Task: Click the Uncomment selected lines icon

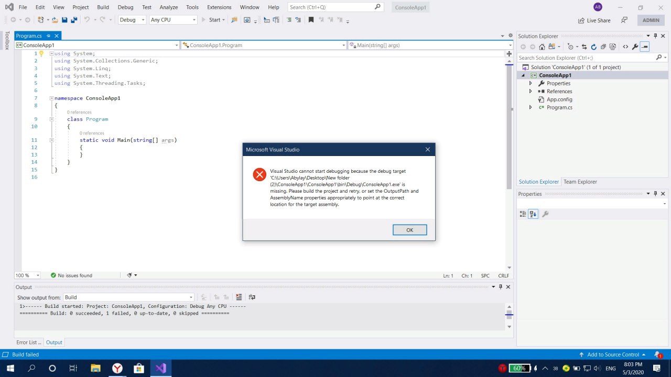Action: [x=298, y=20]
